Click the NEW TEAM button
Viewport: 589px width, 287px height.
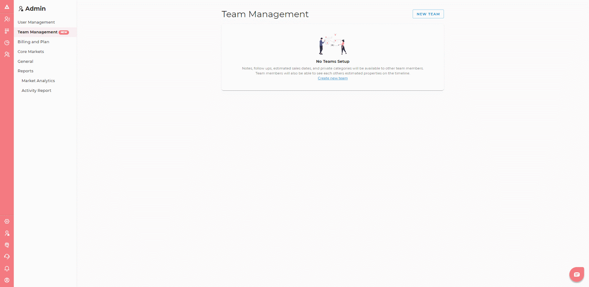428,14
